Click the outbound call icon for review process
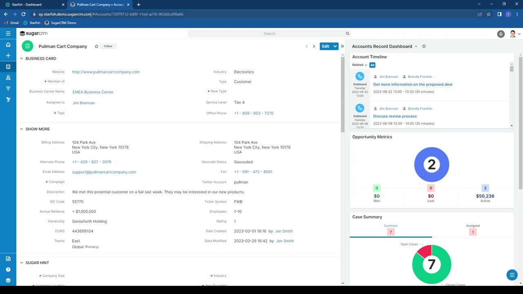 [360, 108]
